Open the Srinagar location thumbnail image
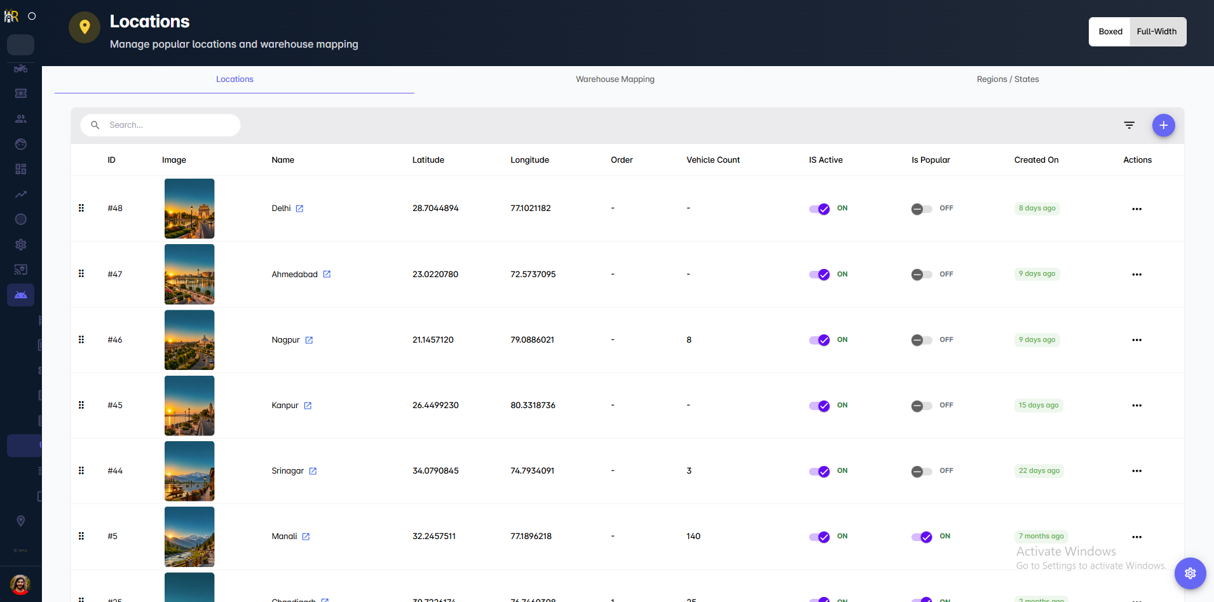Viewport: 1214px width, 602px height. coord(189,471)
